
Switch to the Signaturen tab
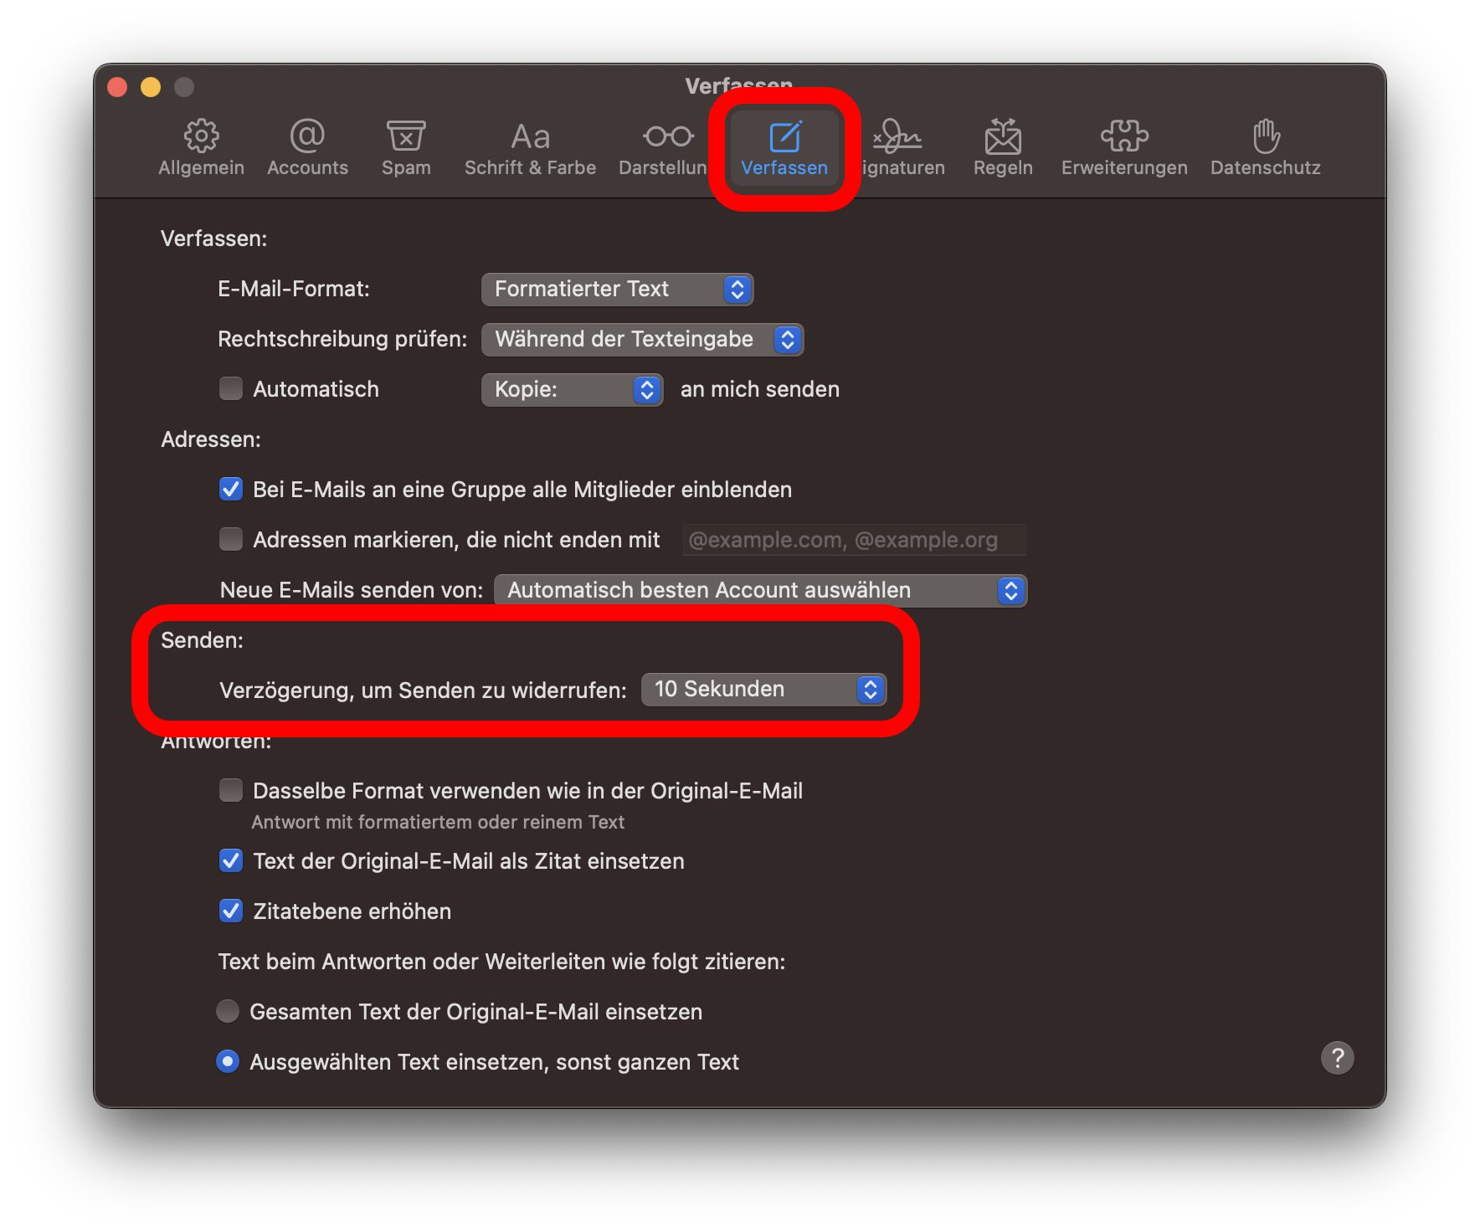[901, 147]
